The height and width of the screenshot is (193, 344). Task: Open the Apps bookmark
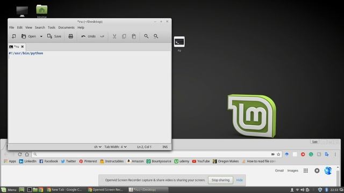pos(10,161)
